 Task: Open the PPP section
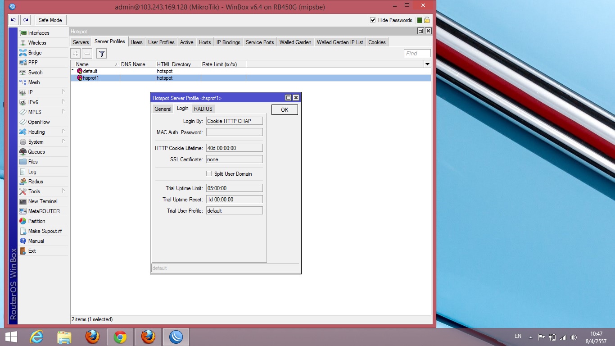pyautogui.click(x=33, y=63)
